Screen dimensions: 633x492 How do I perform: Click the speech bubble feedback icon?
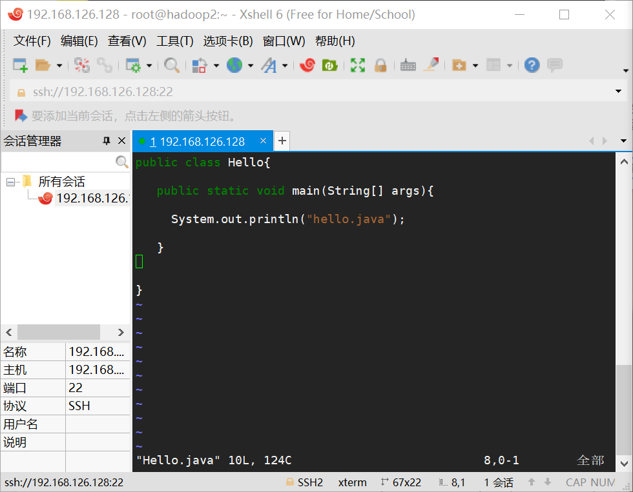pos(555,65)
